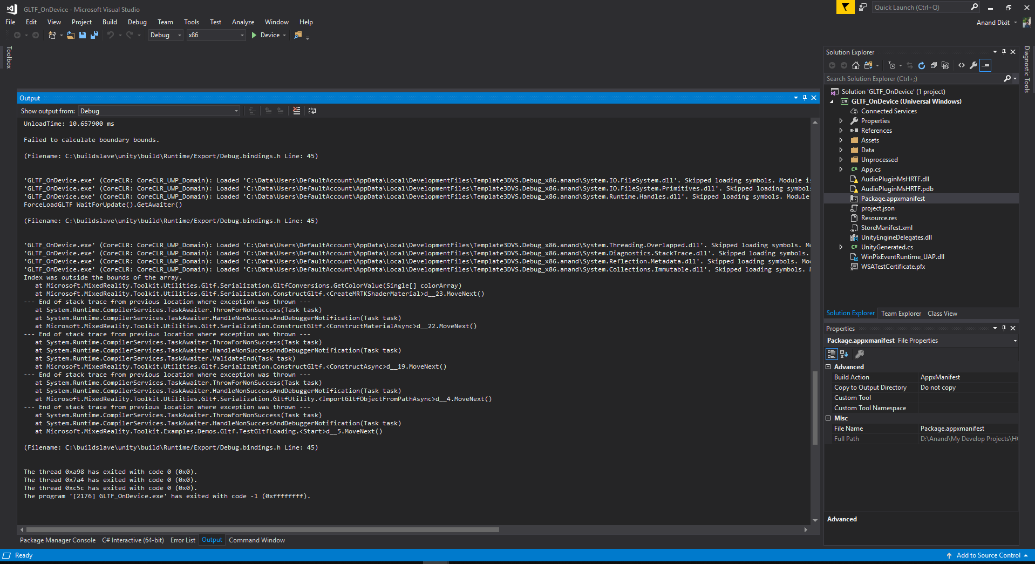Refresh the Solution Explorer

(921, 65)
